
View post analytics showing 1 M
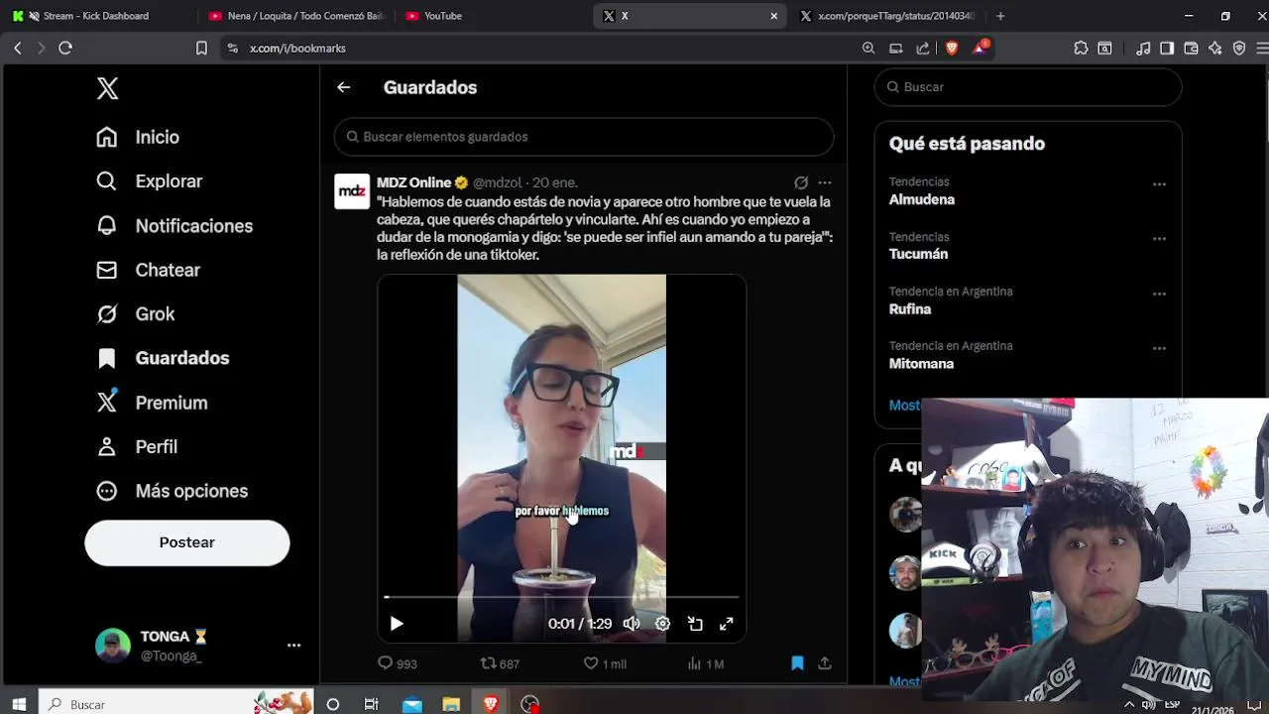[x=705, y=663]
